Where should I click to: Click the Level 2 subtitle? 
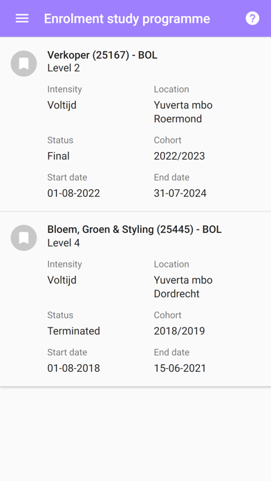coord(64,68)
